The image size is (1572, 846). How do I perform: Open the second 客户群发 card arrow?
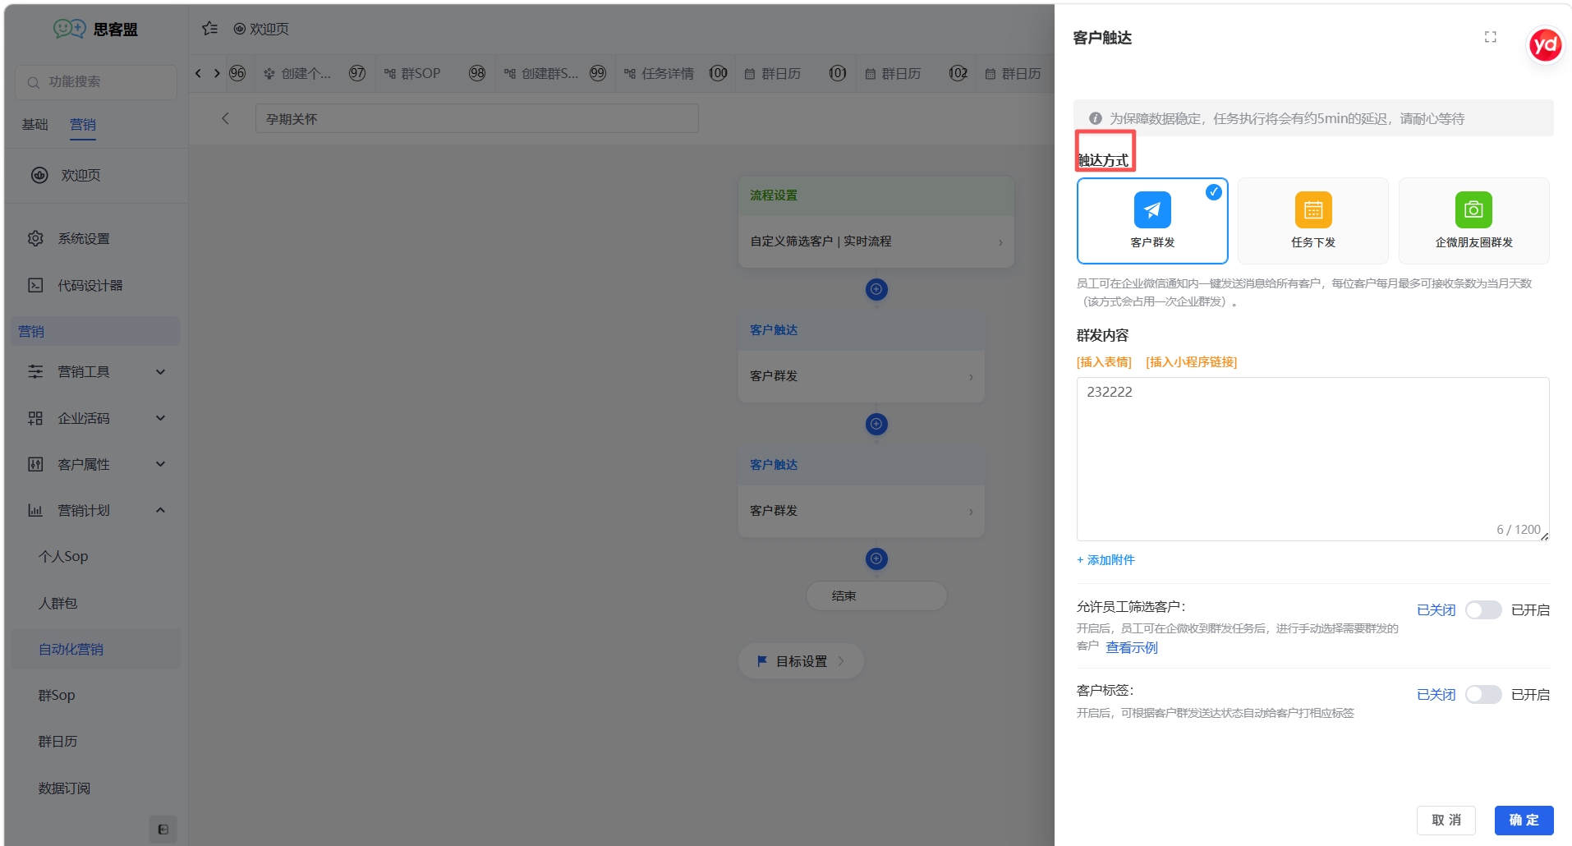(x=971, y=511)
